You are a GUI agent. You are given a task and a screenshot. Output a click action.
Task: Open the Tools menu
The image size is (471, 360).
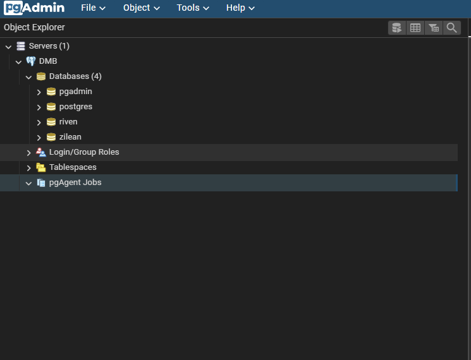(x=193, y=8)
